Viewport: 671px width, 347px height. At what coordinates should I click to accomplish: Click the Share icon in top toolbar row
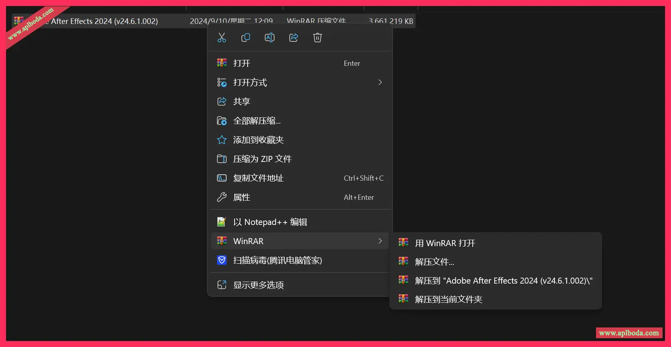coord(294,37)
